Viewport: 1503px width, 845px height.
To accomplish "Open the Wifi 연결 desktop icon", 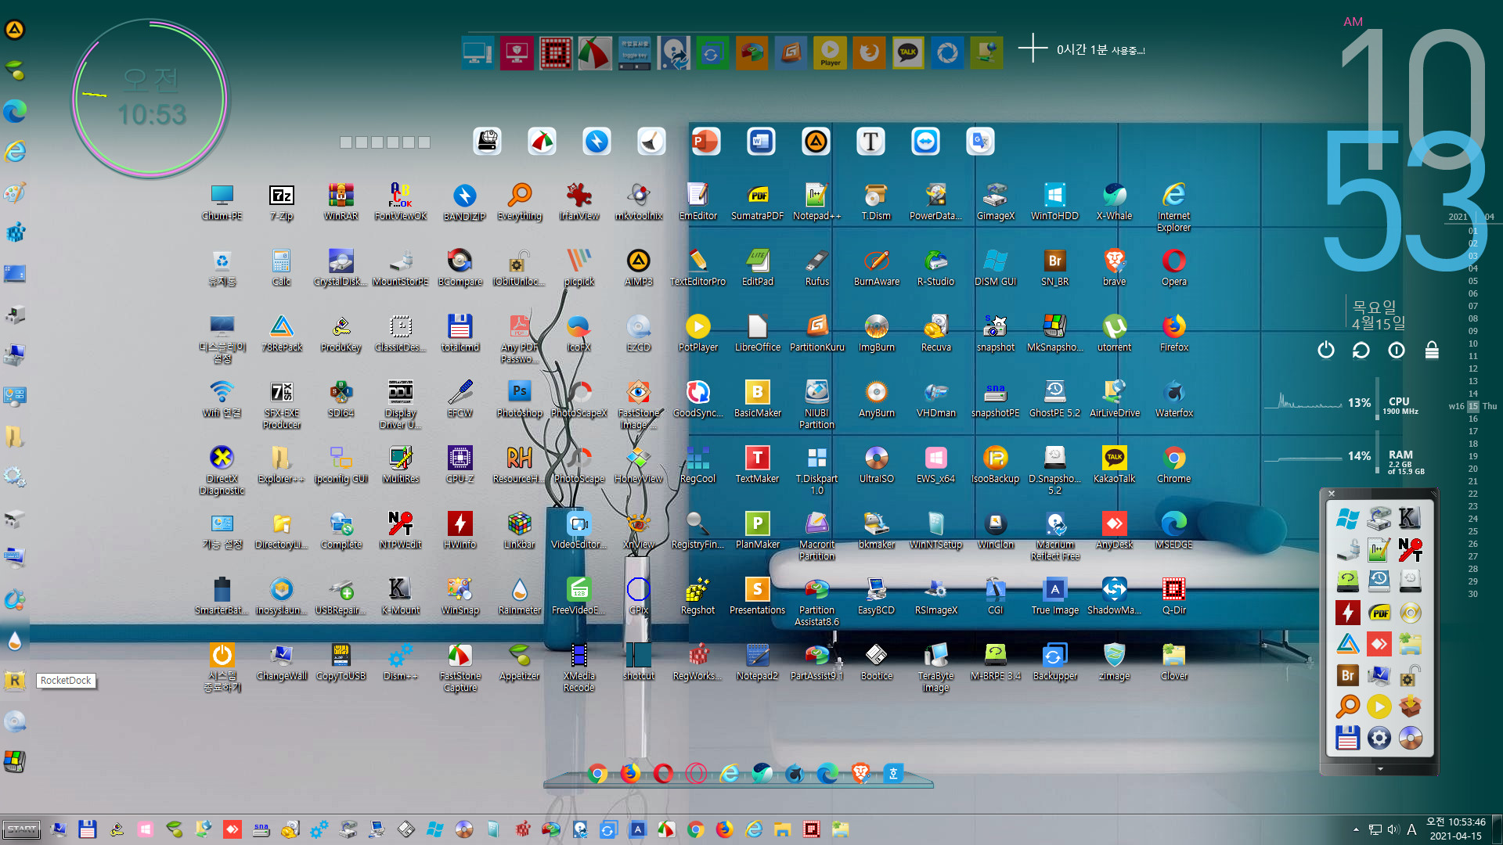I will tap(222, 398).
